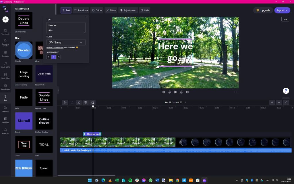Select the Fade title style

coord(24,97)
